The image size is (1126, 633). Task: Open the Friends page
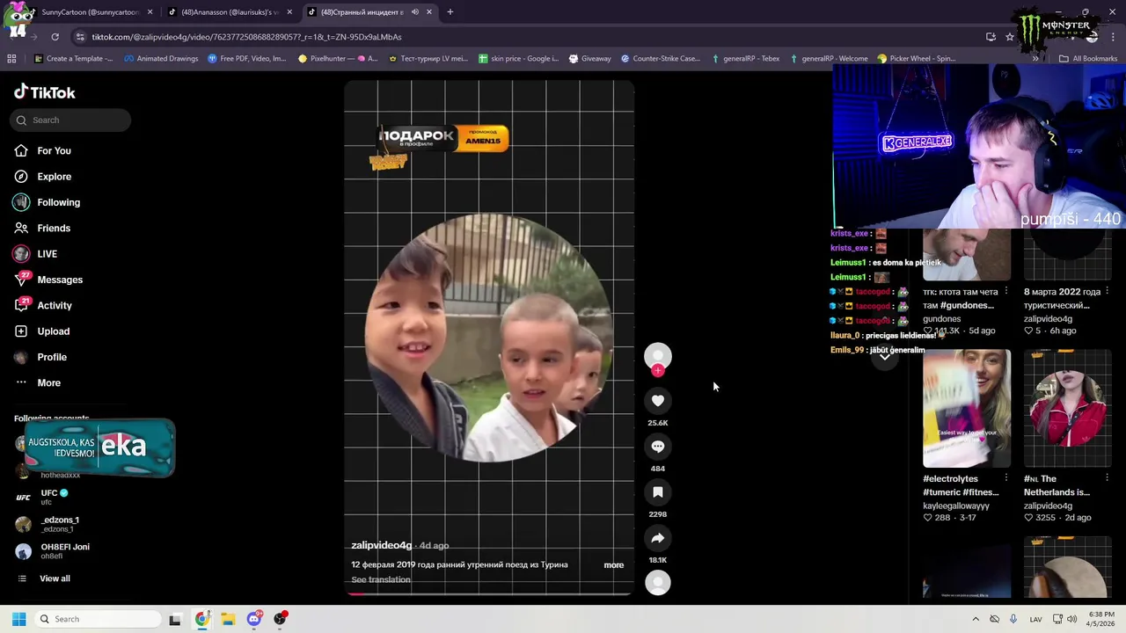coord(53,229)
